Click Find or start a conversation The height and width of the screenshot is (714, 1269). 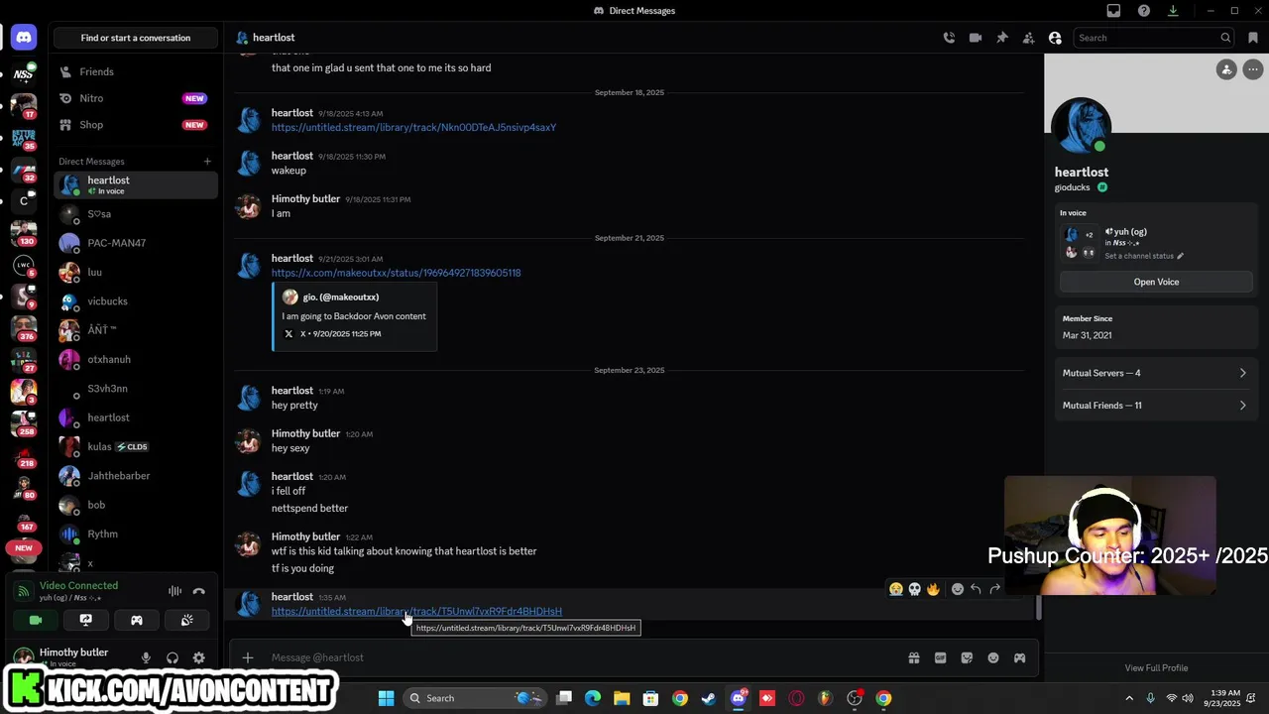pyautogui.click(x=136, y=38)
